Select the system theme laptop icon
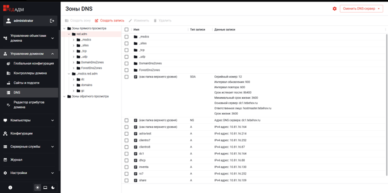Screen dimensions: 388x193 point(45,187)
